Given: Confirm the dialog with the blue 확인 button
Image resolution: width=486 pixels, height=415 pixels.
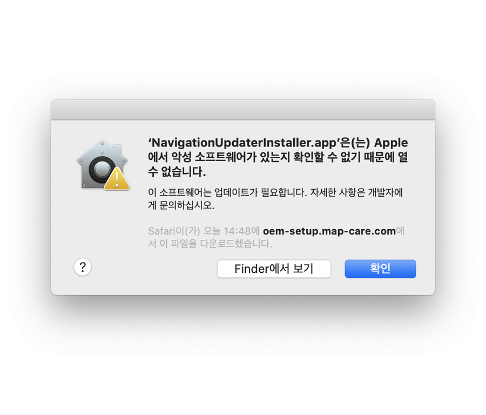Looking at the screenshot, I should [x=380, y=269].
